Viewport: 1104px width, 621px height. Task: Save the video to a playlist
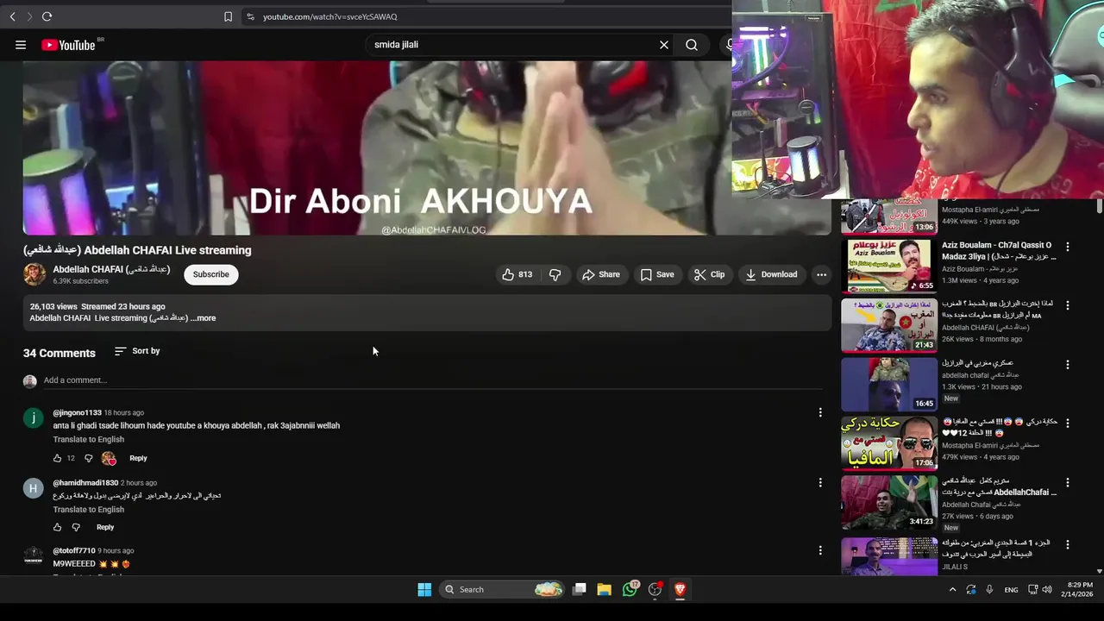point(656,274)
